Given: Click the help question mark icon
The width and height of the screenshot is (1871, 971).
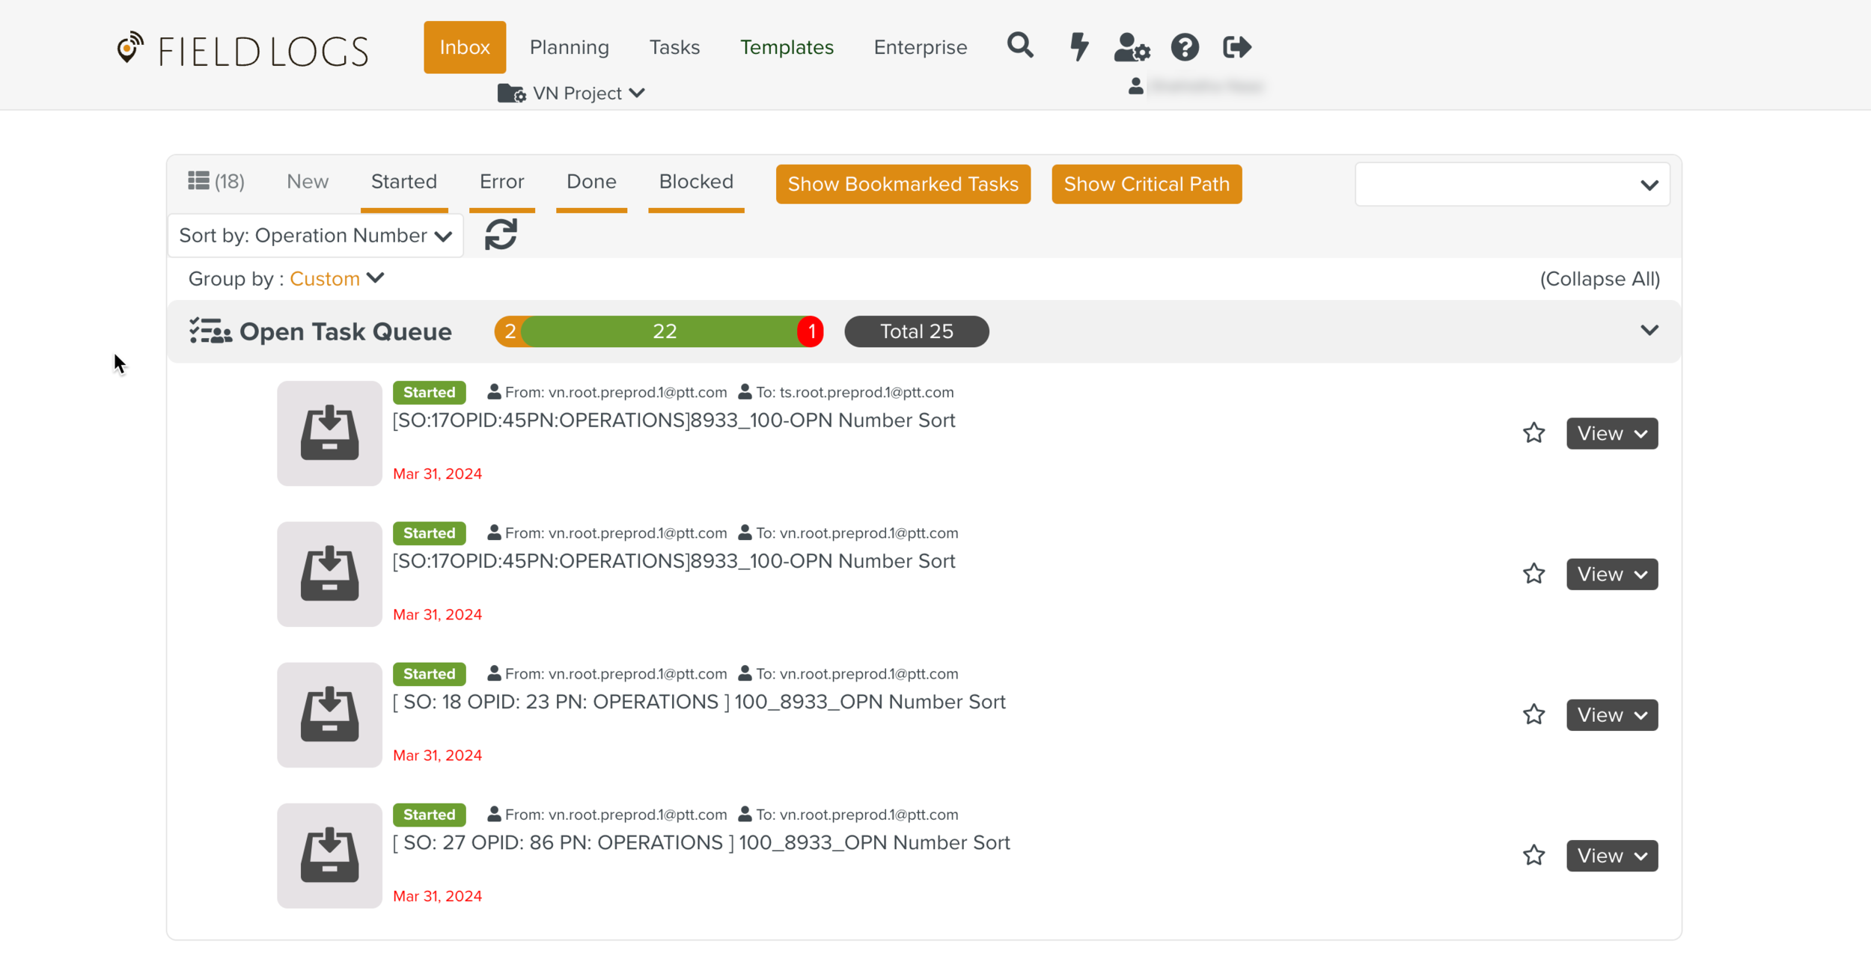Looking at the screenshot, I should pos(1185,47).
